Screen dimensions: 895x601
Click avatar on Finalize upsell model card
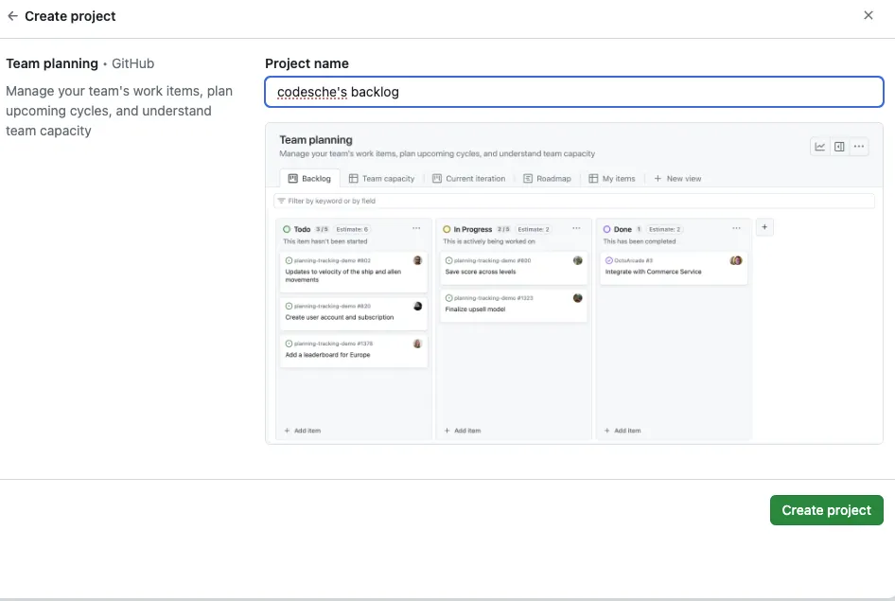tap(577, 297)
